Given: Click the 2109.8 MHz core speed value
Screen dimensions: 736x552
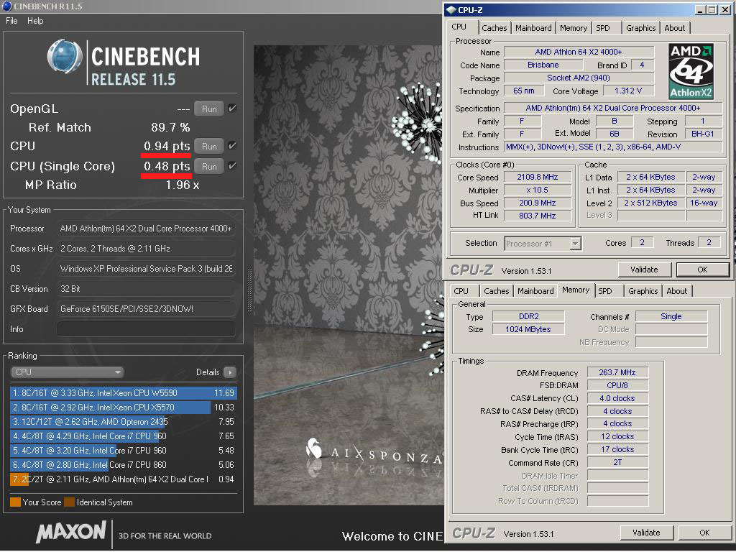Looking at the screenshot, I should (x=538, y=177).
